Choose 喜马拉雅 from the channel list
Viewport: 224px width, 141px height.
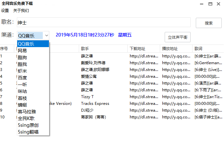tap(33, 112)
